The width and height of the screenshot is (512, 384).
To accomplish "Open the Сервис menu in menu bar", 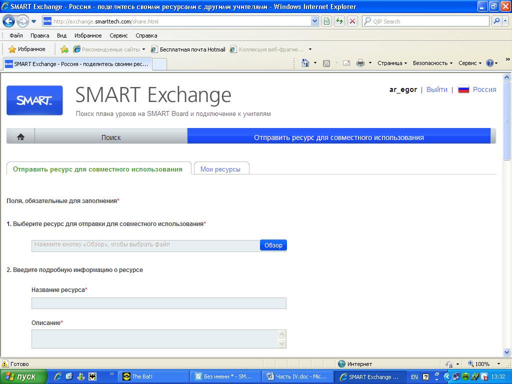I will click(118, 35).
